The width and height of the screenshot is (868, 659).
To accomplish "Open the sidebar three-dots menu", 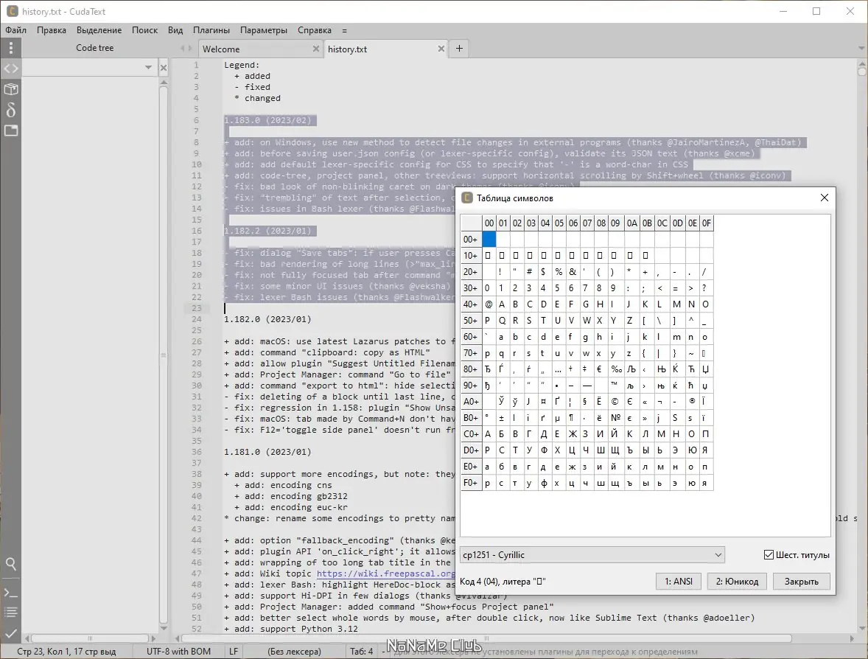I will (10, 49).
